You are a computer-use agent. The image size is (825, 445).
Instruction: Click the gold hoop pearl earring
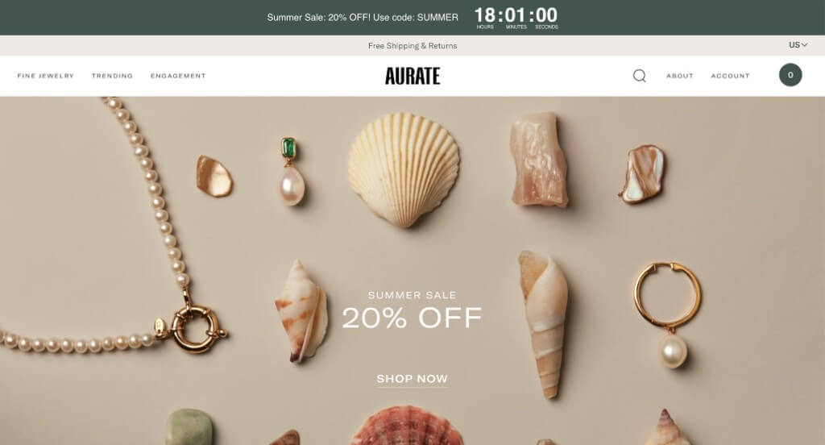[x=668, y=315]
